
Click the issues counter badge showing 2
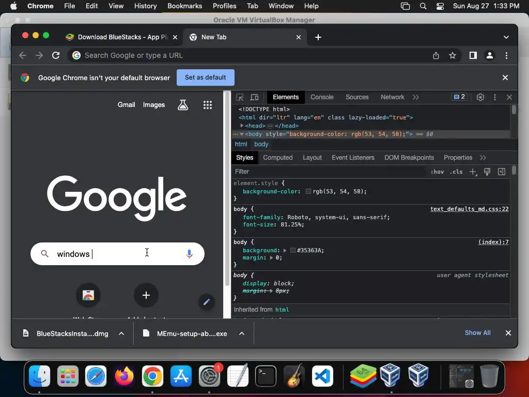tap(459, 97)
